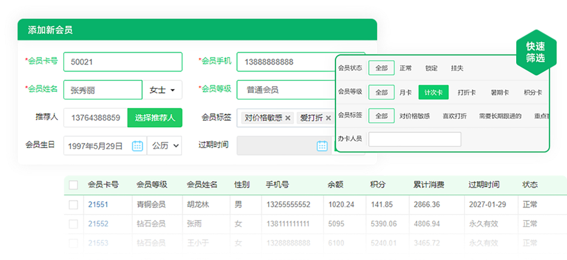Choose 月卡 member level filter
567x260 pixels.
coord(406,92)
